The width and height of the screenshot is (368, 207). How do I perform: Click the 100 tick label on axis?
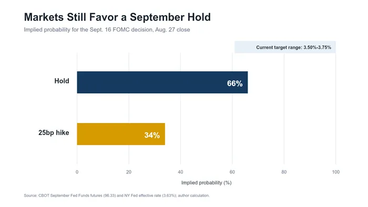pos(335,172)
